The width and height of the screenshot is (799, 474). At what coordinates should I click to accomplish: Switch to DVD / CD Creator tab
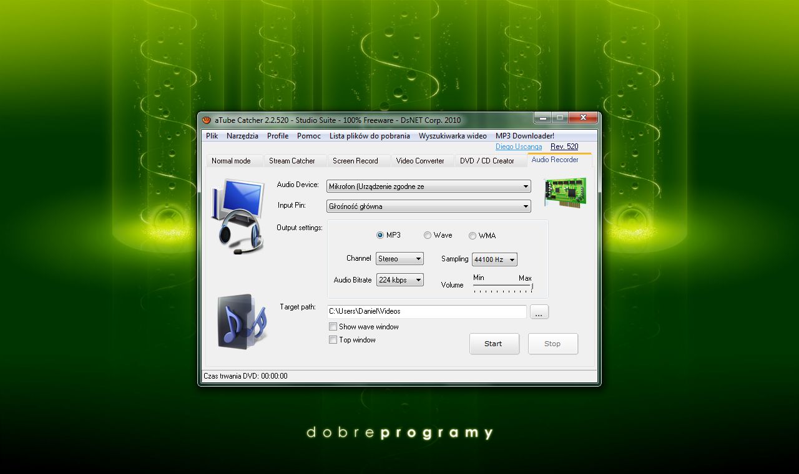pyautogui.click(x=491, y=161)
